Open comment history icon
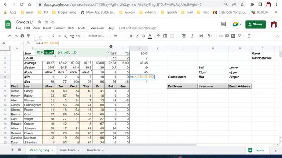This screenshot has width=282, height=158. 223,24
